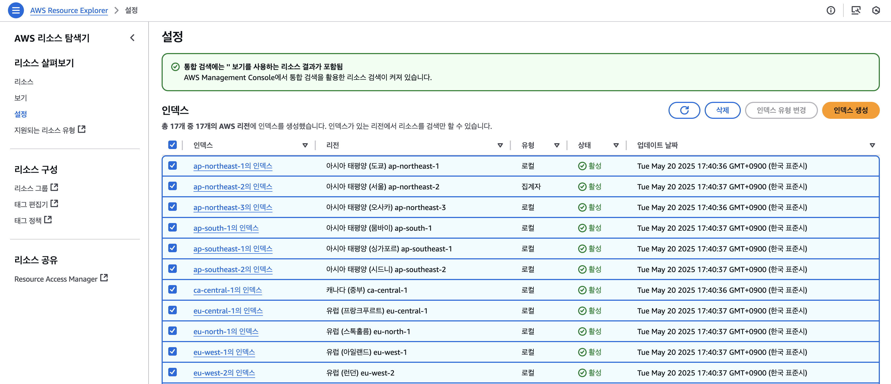Open 리소스 in the sidebar navigation

point(24,81)
